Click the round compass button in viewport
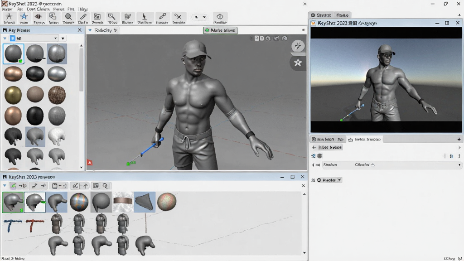This screenshot has height=261, width=464. (298, 46)
